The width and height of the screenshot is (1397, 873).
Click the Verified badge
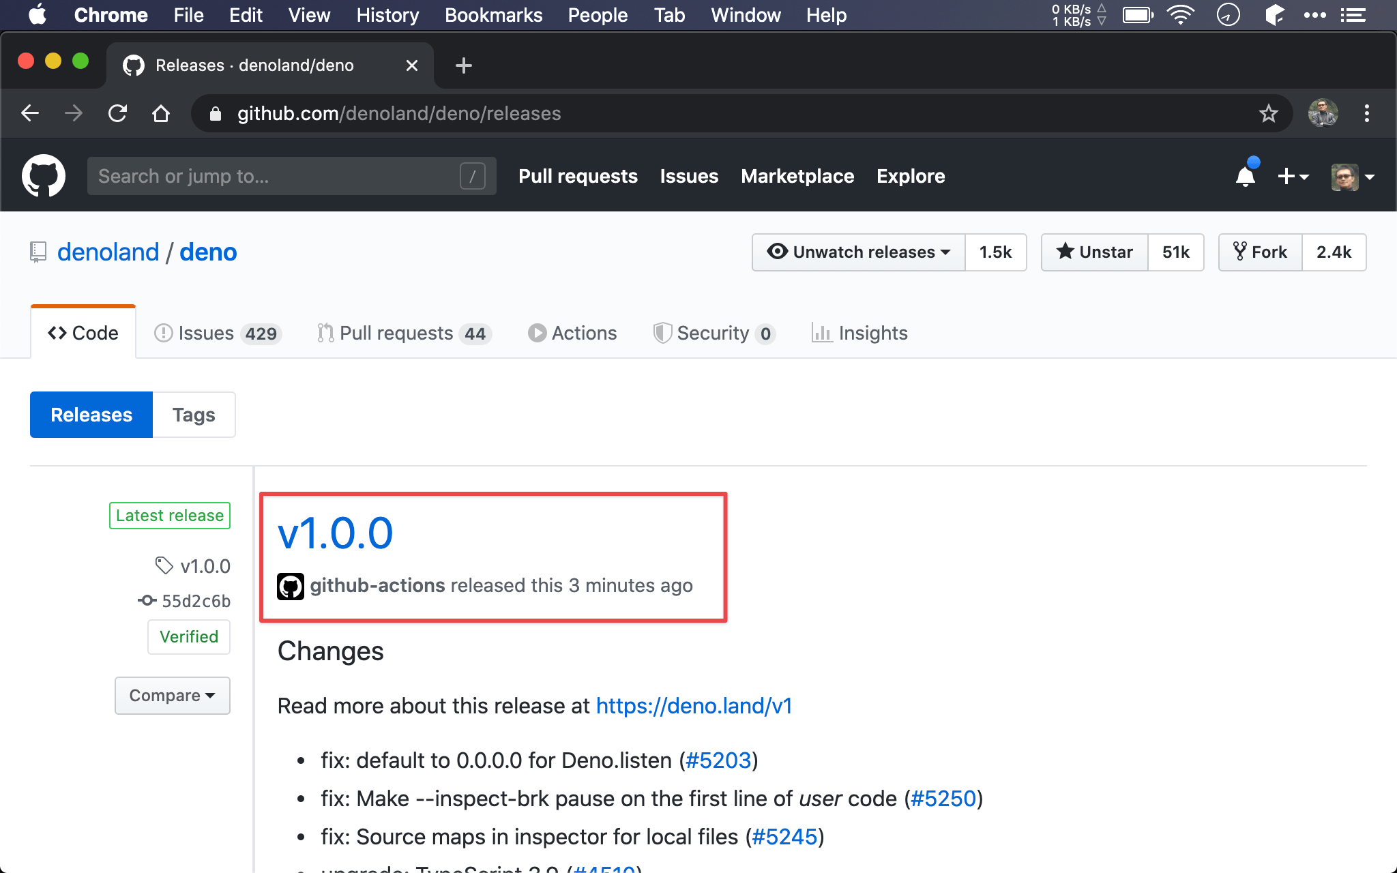189,637
